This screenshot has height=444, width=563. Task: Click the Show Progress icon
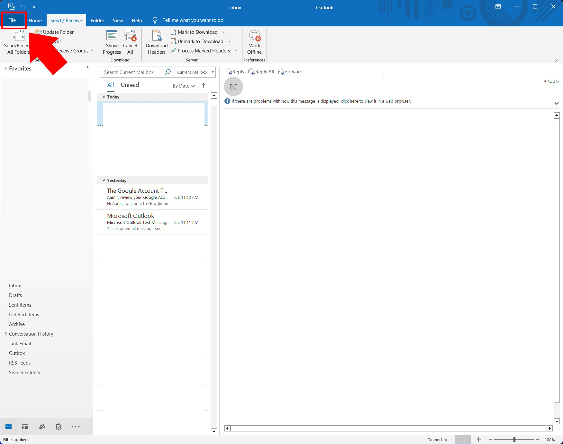tap(112, 36)
